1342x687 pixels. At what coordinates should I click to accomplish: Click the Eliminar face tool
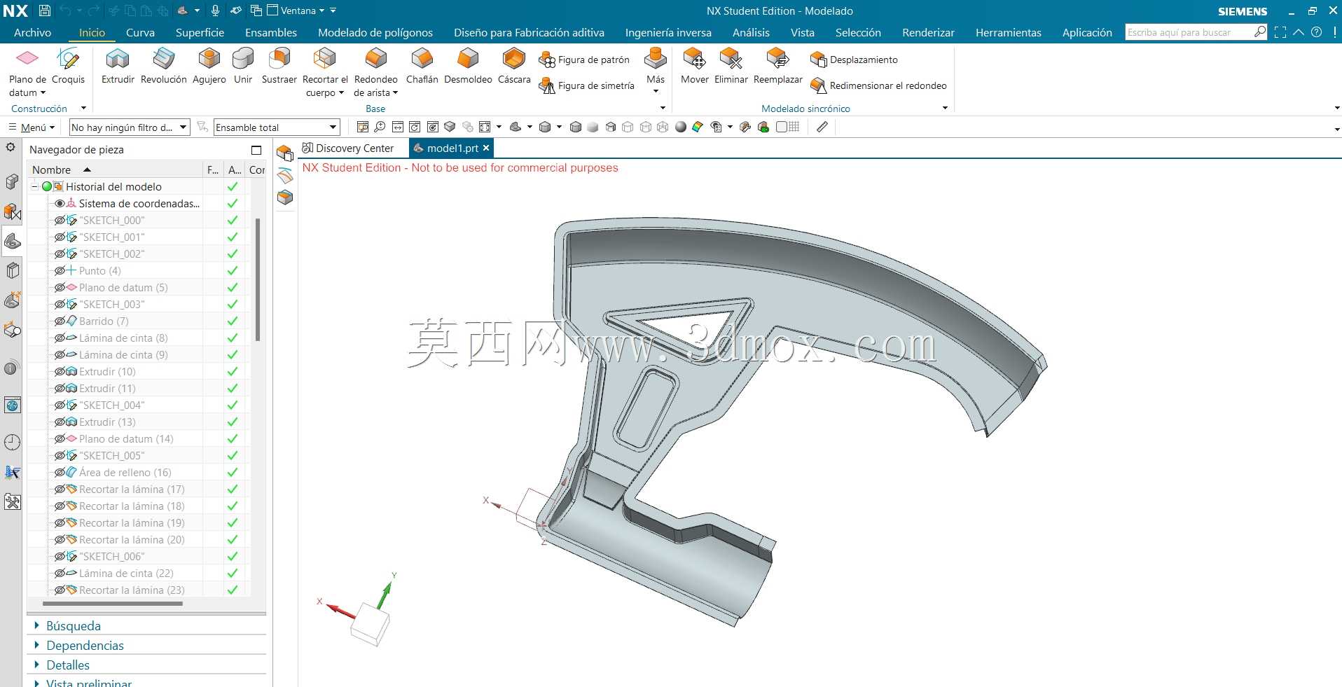[731, 66]
